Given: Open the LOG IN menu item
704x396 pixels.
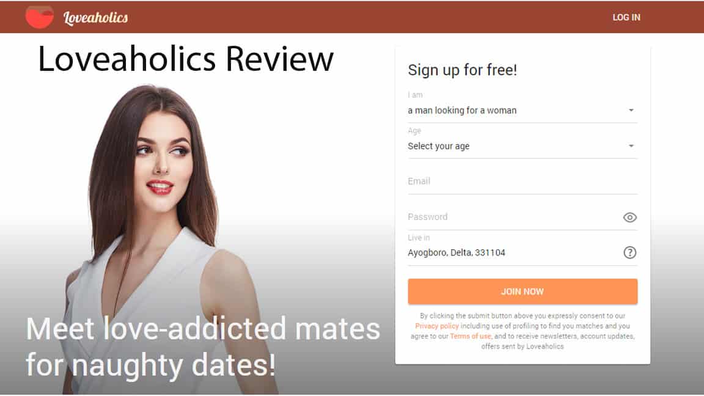Looking at the screenshot, I should [x=626, y=18].
